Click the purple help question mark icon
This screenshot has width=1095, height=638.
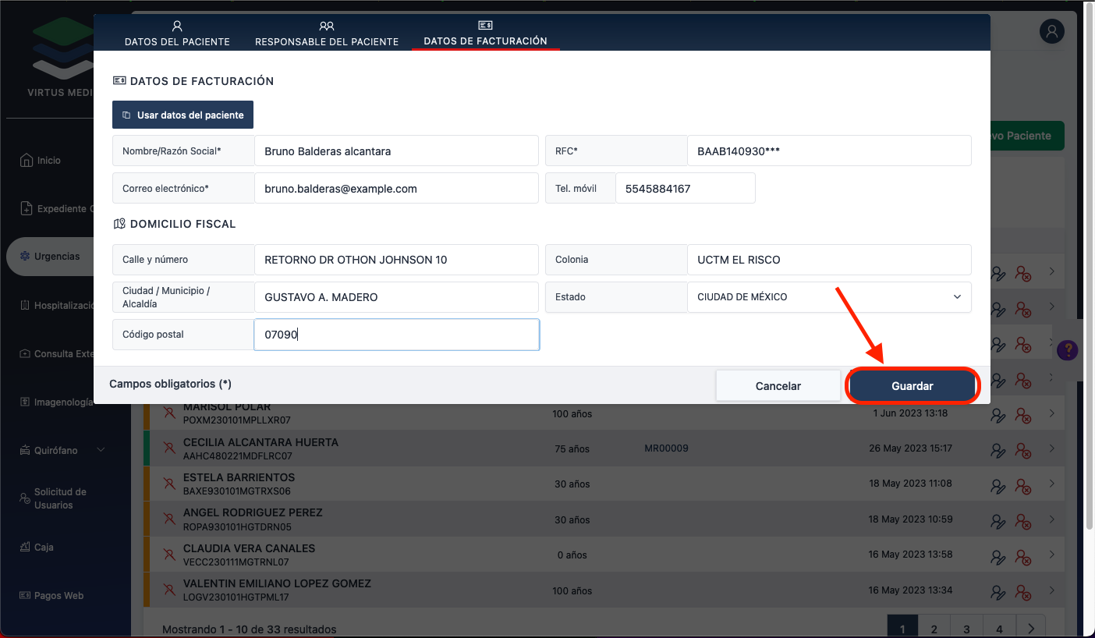pos(1067,350)
